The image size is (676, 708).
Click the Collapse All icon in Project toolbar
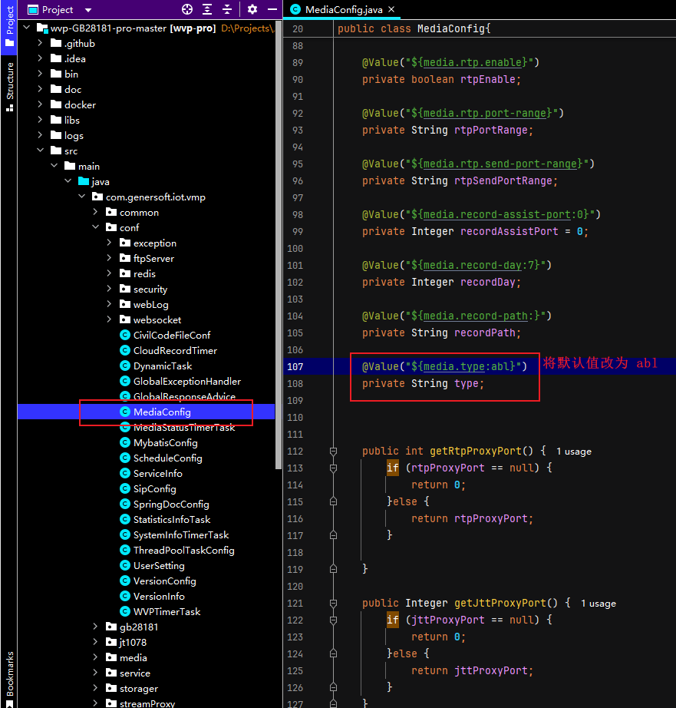pos(227,9)
